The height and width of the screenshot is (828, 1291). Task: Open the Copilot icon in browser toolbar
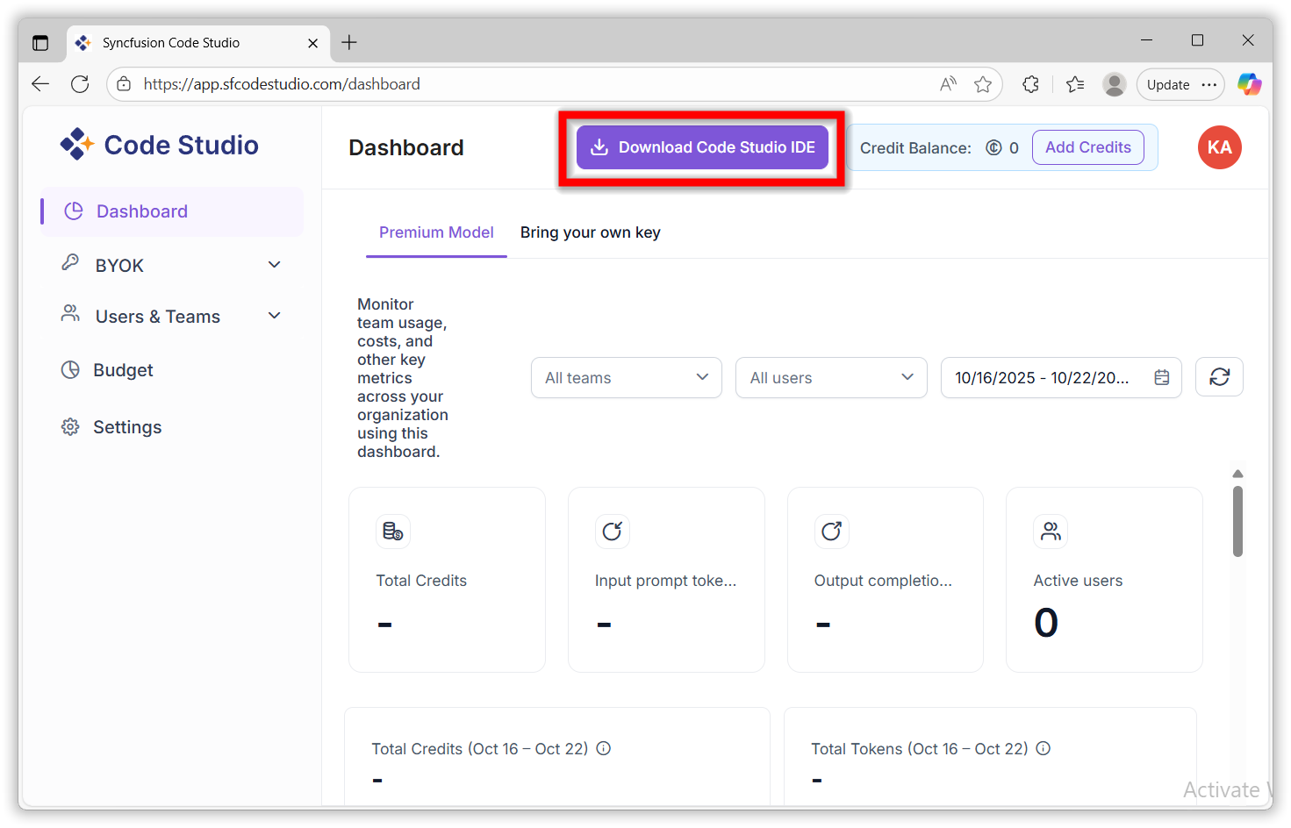click(1249, 83)
